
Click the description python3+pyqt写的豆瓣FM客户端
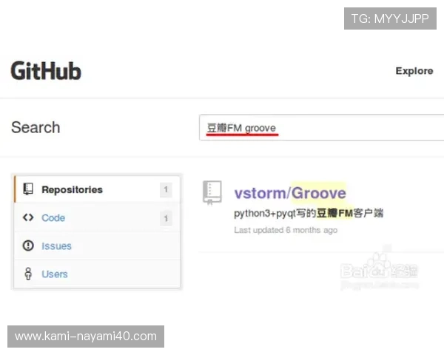tap(309, 213)
